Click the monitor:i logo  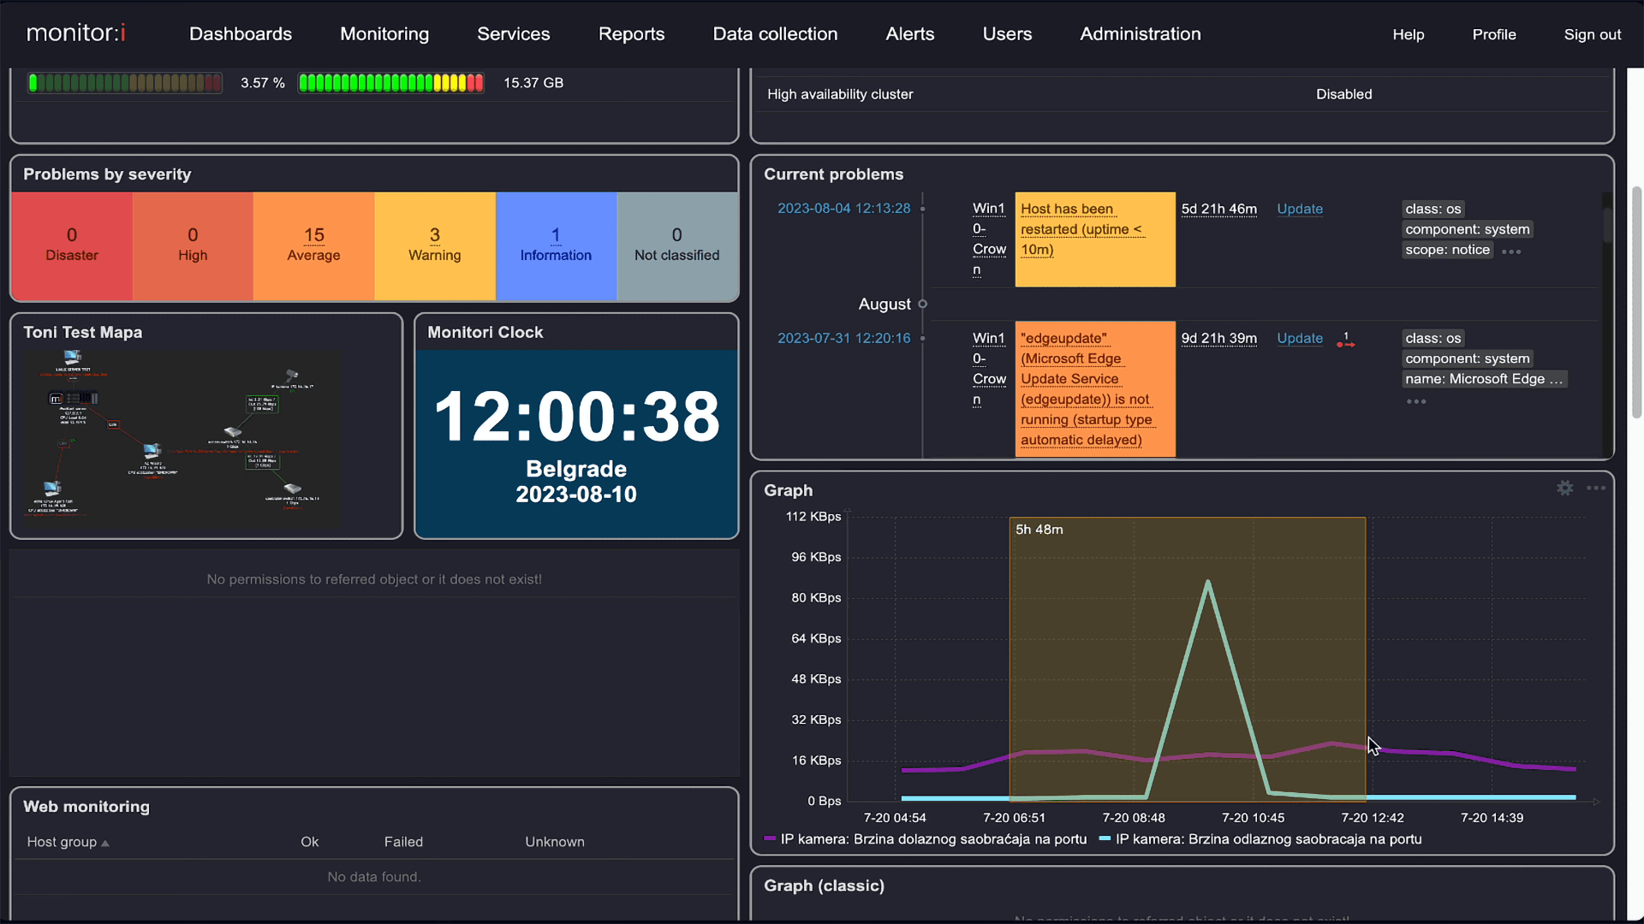coord(76,33)
